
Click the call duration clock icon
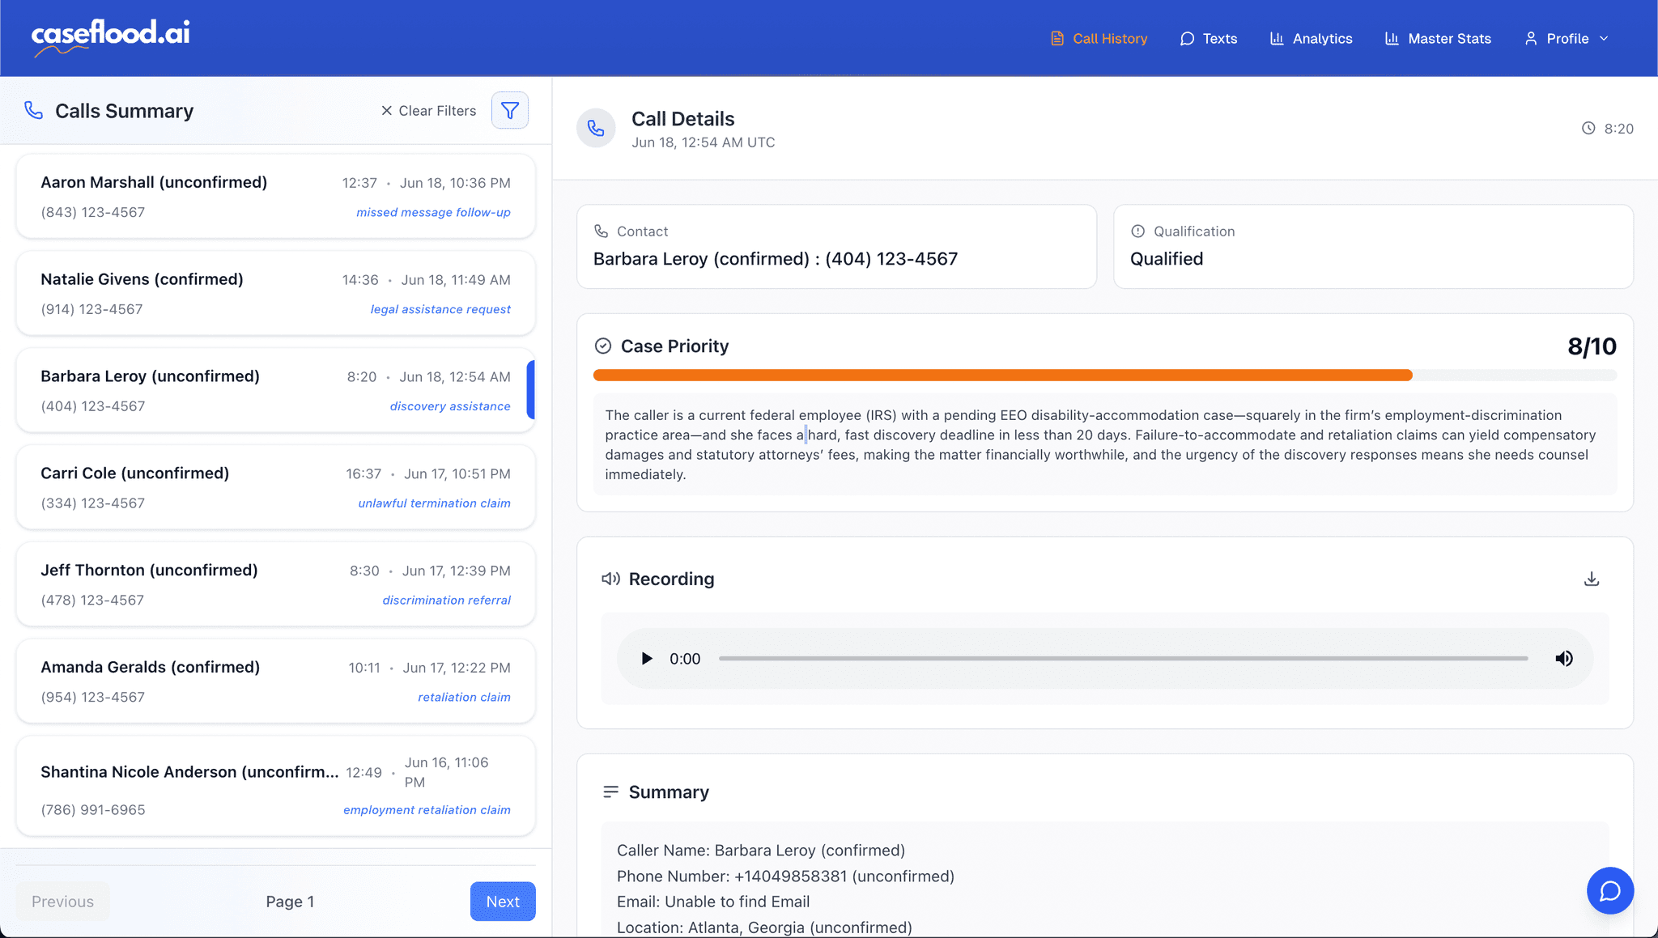1588,129
